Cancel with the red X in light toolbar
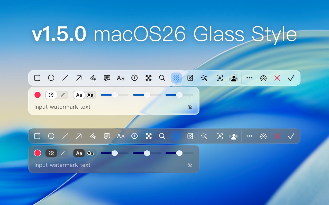The width and height of the screenshot is (329, 205). [x=277, y=78]
